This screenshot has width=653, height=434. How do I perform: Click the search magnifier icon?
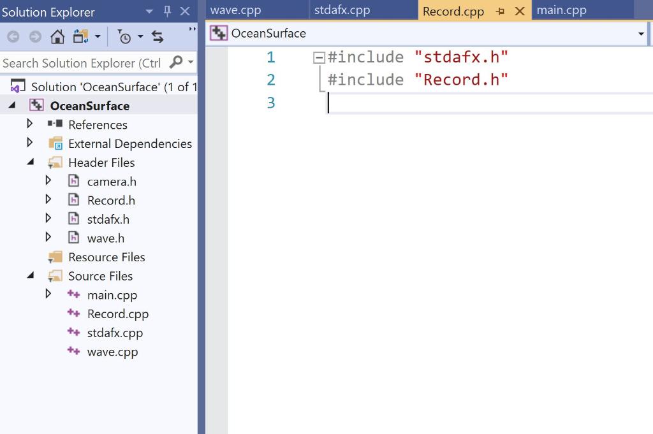click(x=176, y=62)
